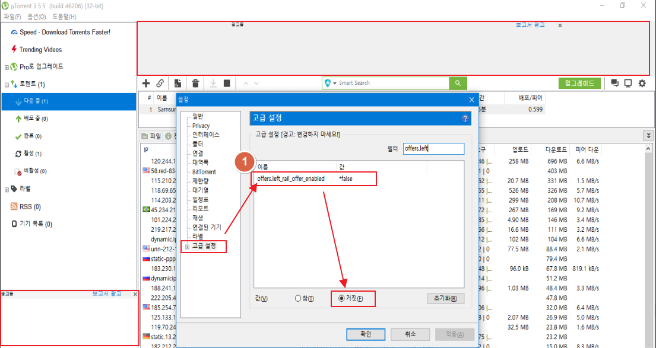Click the 초기화(R) button

coord(446,299)
